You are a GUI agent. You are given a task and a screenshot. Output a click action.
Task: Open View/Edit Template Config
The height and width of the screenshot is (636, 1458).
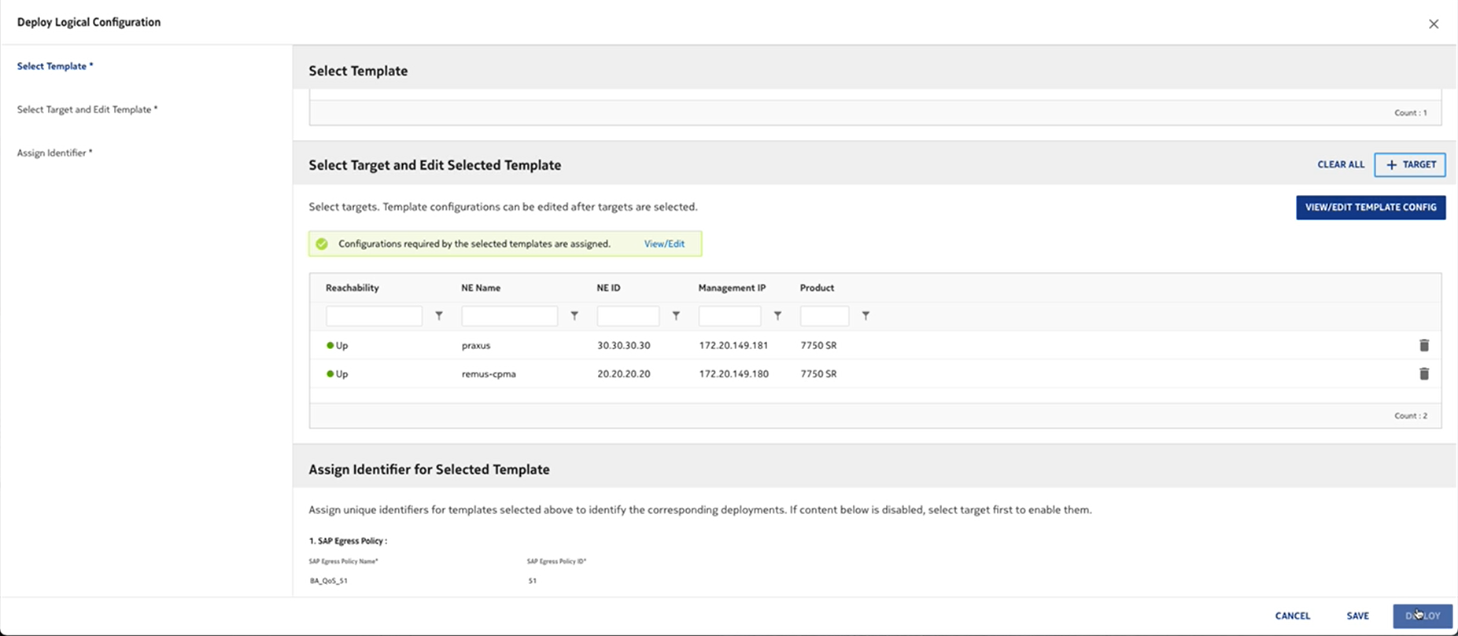click(1371, 208)
